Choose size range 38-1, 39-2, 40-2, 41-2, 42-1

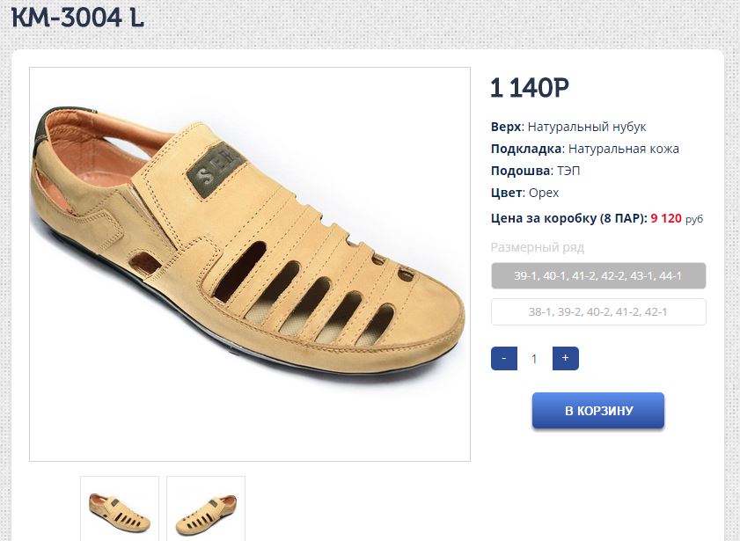(598, 312)
